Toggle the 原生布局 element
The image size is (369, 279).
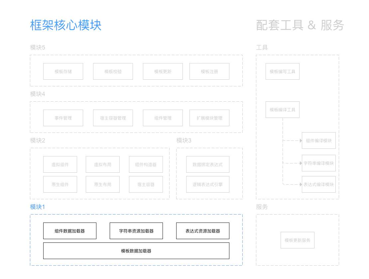click(102, 184)
